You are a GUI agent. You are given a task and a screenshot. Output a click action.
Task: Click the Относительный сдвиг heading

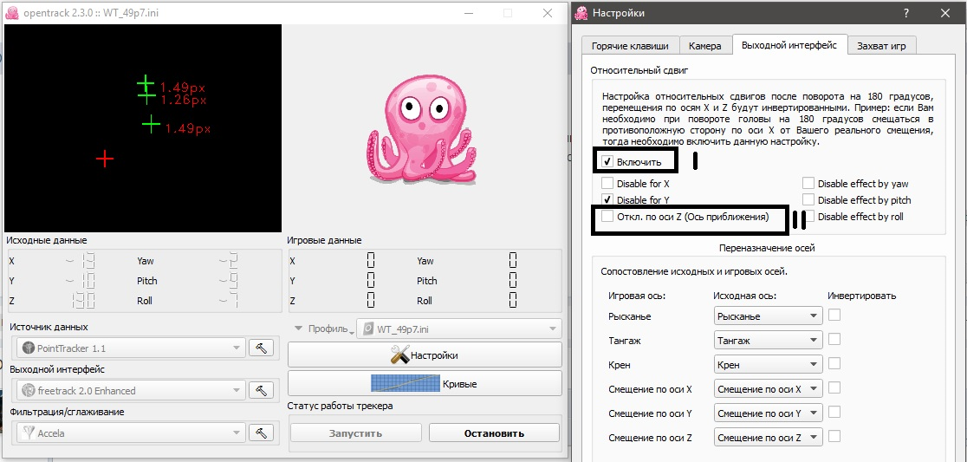639,69
